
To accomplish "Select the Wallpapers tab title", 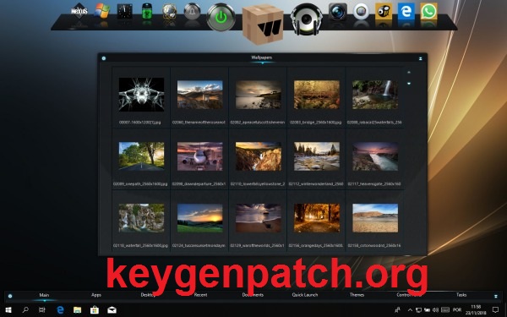I will [x=262, y=57].
